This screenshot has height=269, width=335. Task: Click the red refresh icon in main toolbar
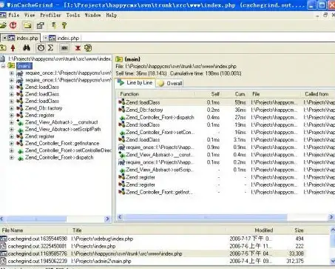coord(13,25)
